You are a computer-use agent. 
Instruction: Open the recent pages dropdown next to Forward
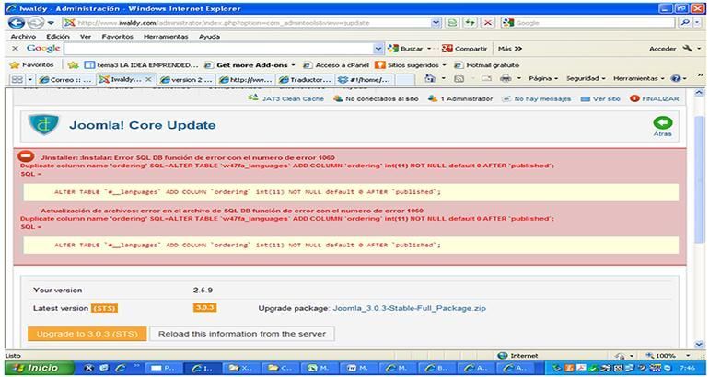[51, 23]
